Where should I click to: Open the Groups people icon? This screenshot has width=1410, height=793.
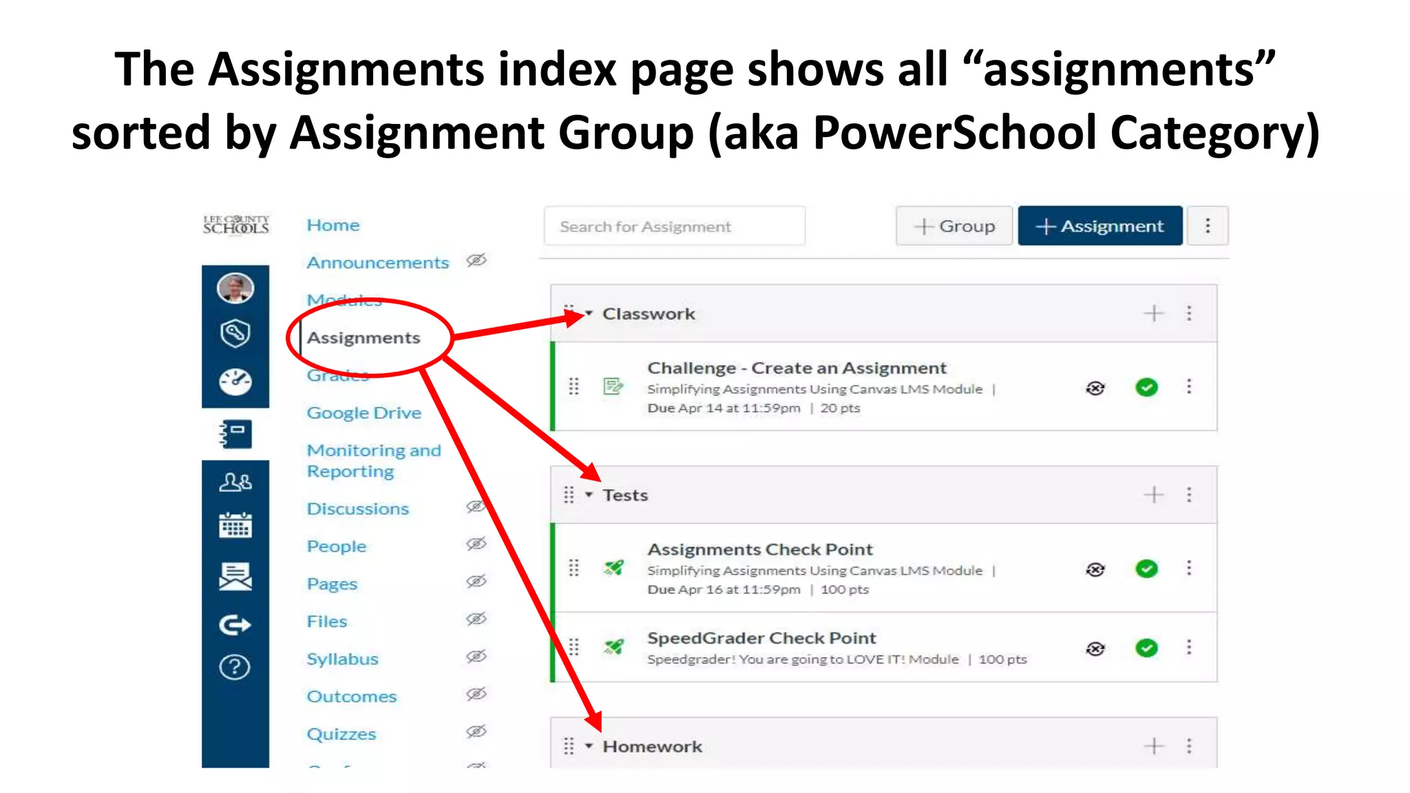point(235,482)
